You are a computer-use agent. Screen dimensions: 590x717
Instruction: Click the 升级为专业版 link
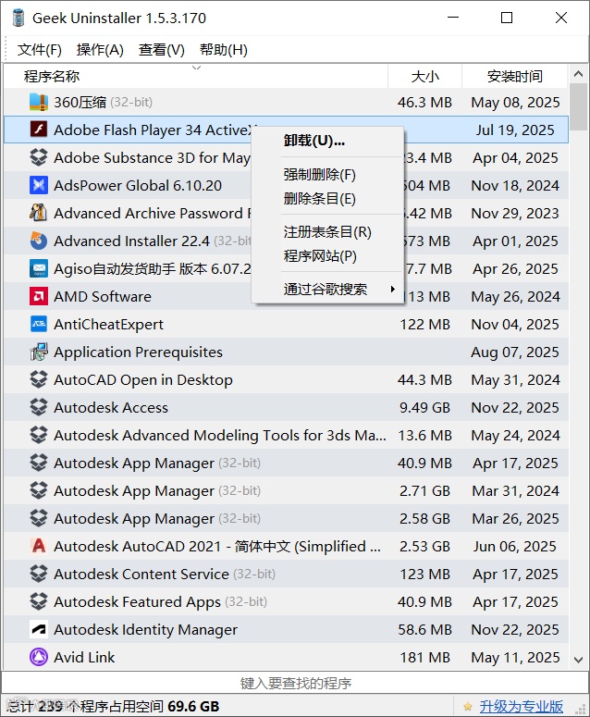click(521, 707)
